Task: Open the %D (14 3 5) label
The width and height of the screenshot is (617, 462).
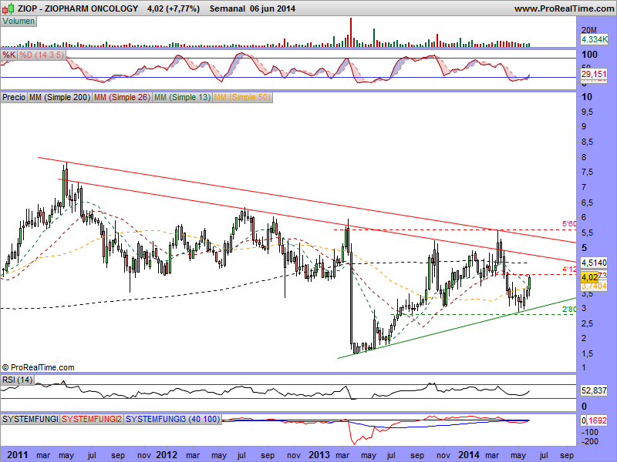Action: (x=42, y=55)
